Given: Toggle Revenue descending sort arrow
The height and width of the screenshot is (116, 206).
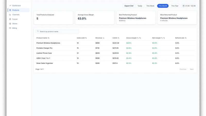Looking at the screenshot, I should [x=104, y=38].
